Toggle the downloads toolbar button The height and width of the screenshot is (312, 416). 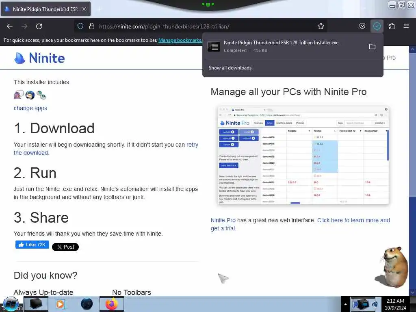pyautogui.click(x=377, y=26)
